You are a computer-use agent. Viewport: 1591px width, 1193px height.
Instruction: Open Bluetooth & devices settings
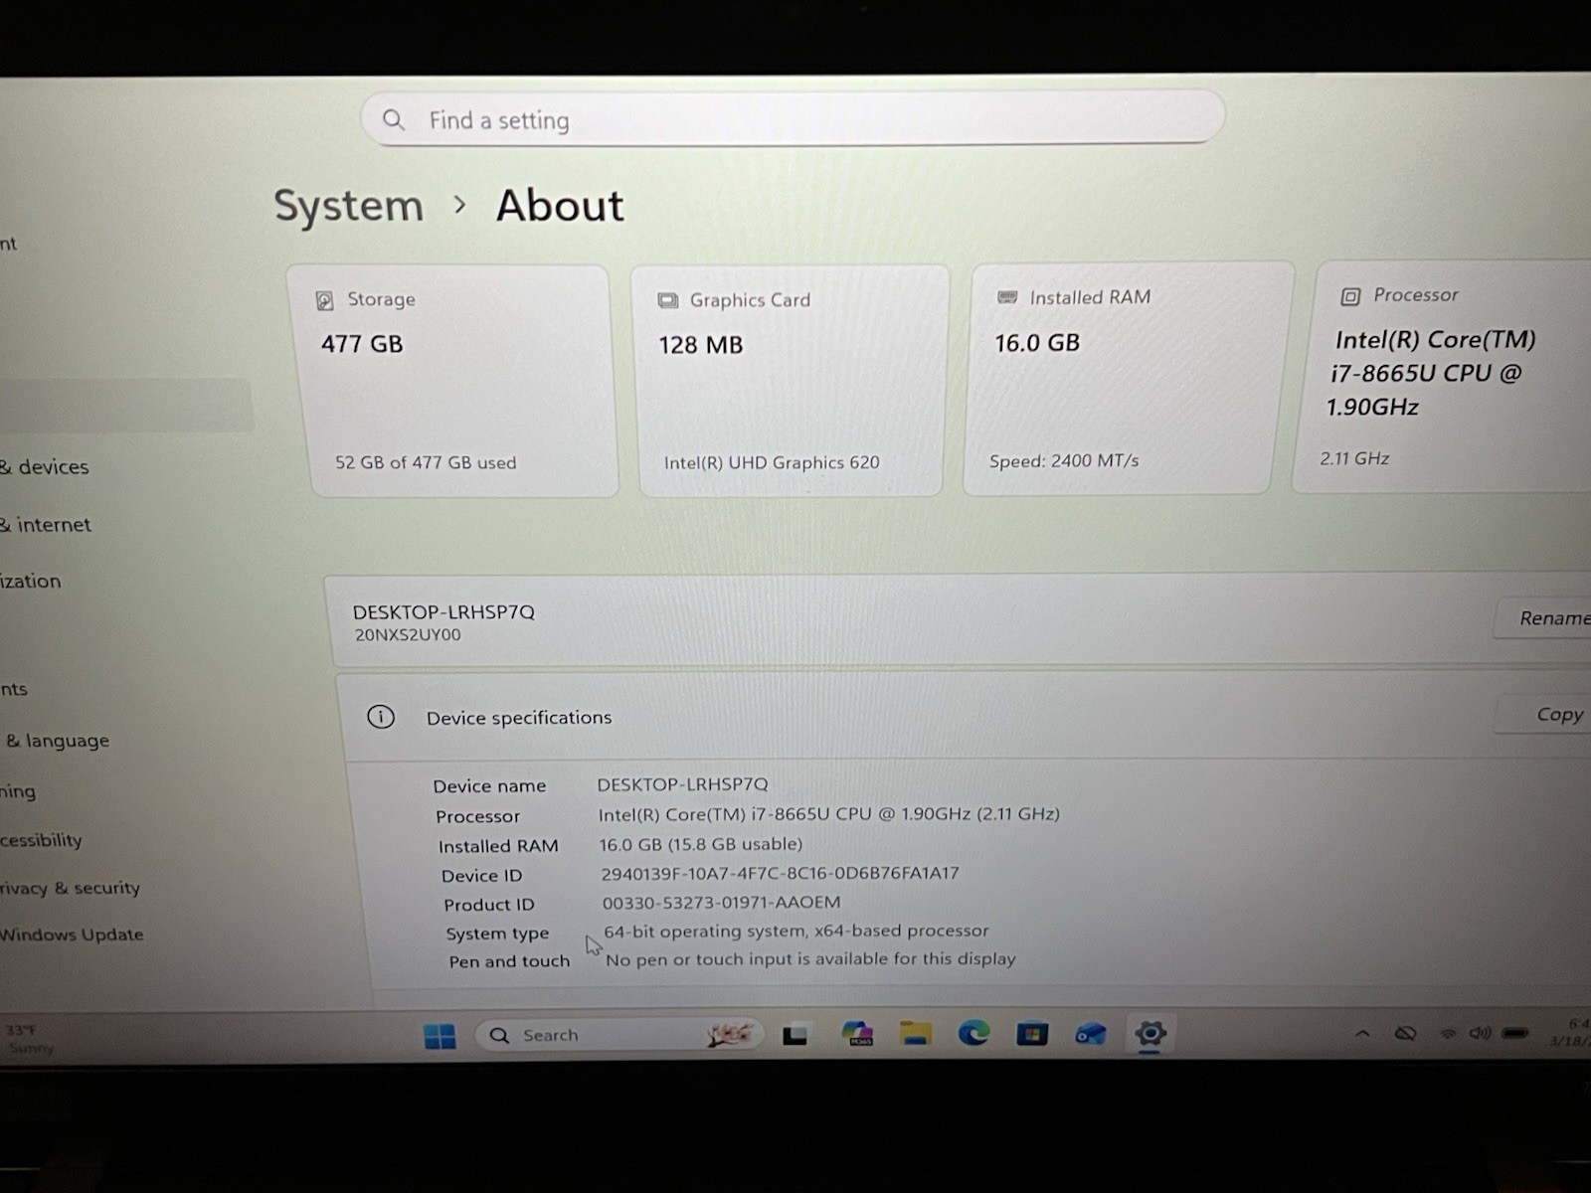(45, 466)
